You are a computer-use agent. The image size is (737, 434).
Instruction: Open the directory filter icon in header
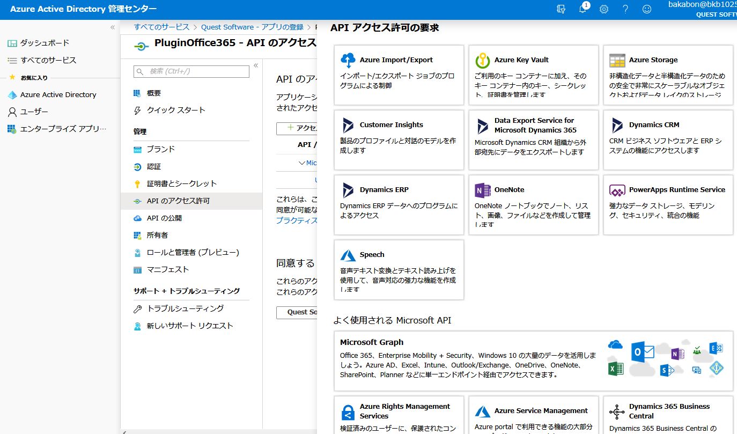562,9
